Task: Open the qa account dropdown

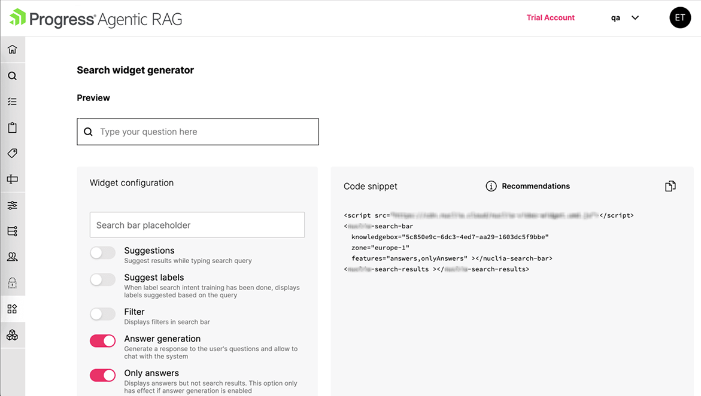Action: coord(624,17)
